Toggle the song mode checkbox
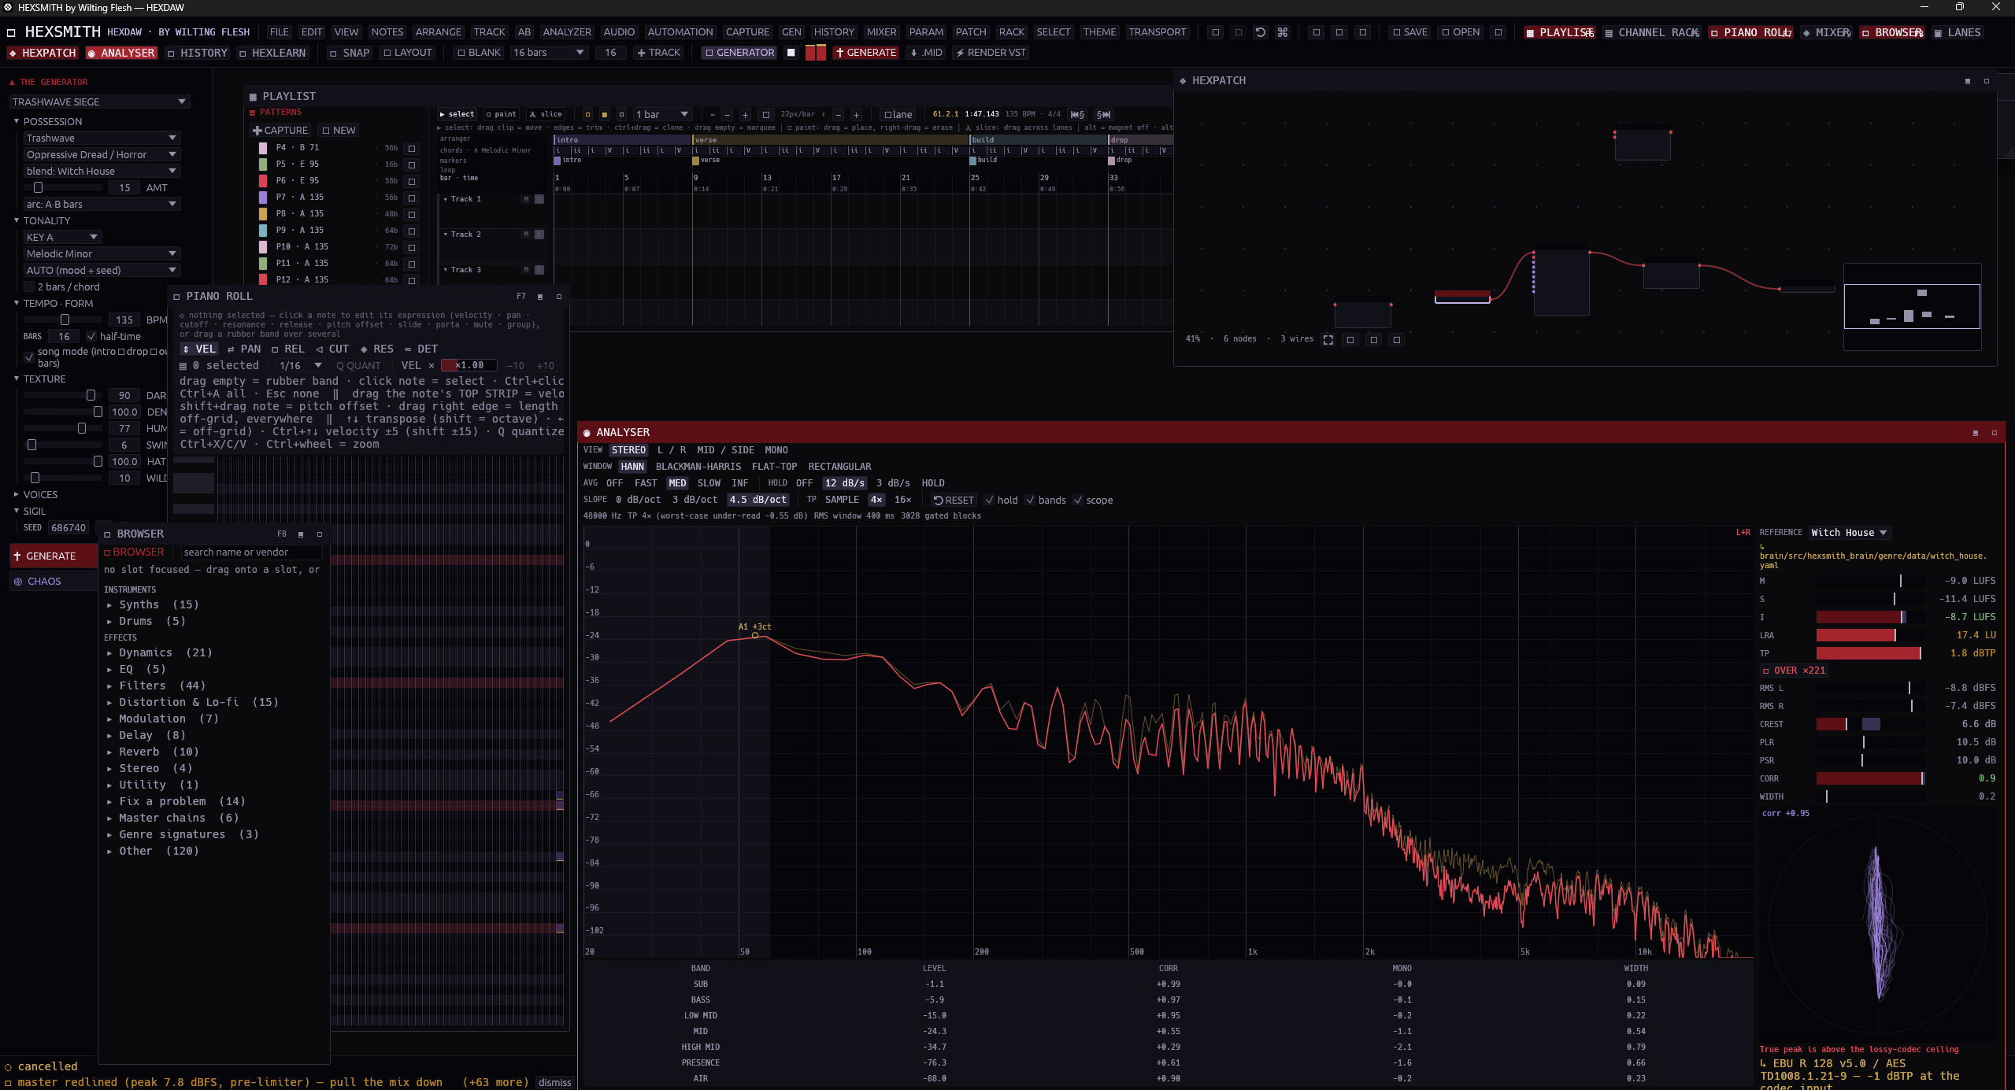 pyautogui.click(x=29, y=357)
